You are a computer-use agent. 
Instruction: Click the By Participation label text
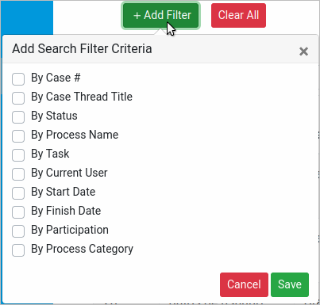pyautogui.click(x=70, y=230)
